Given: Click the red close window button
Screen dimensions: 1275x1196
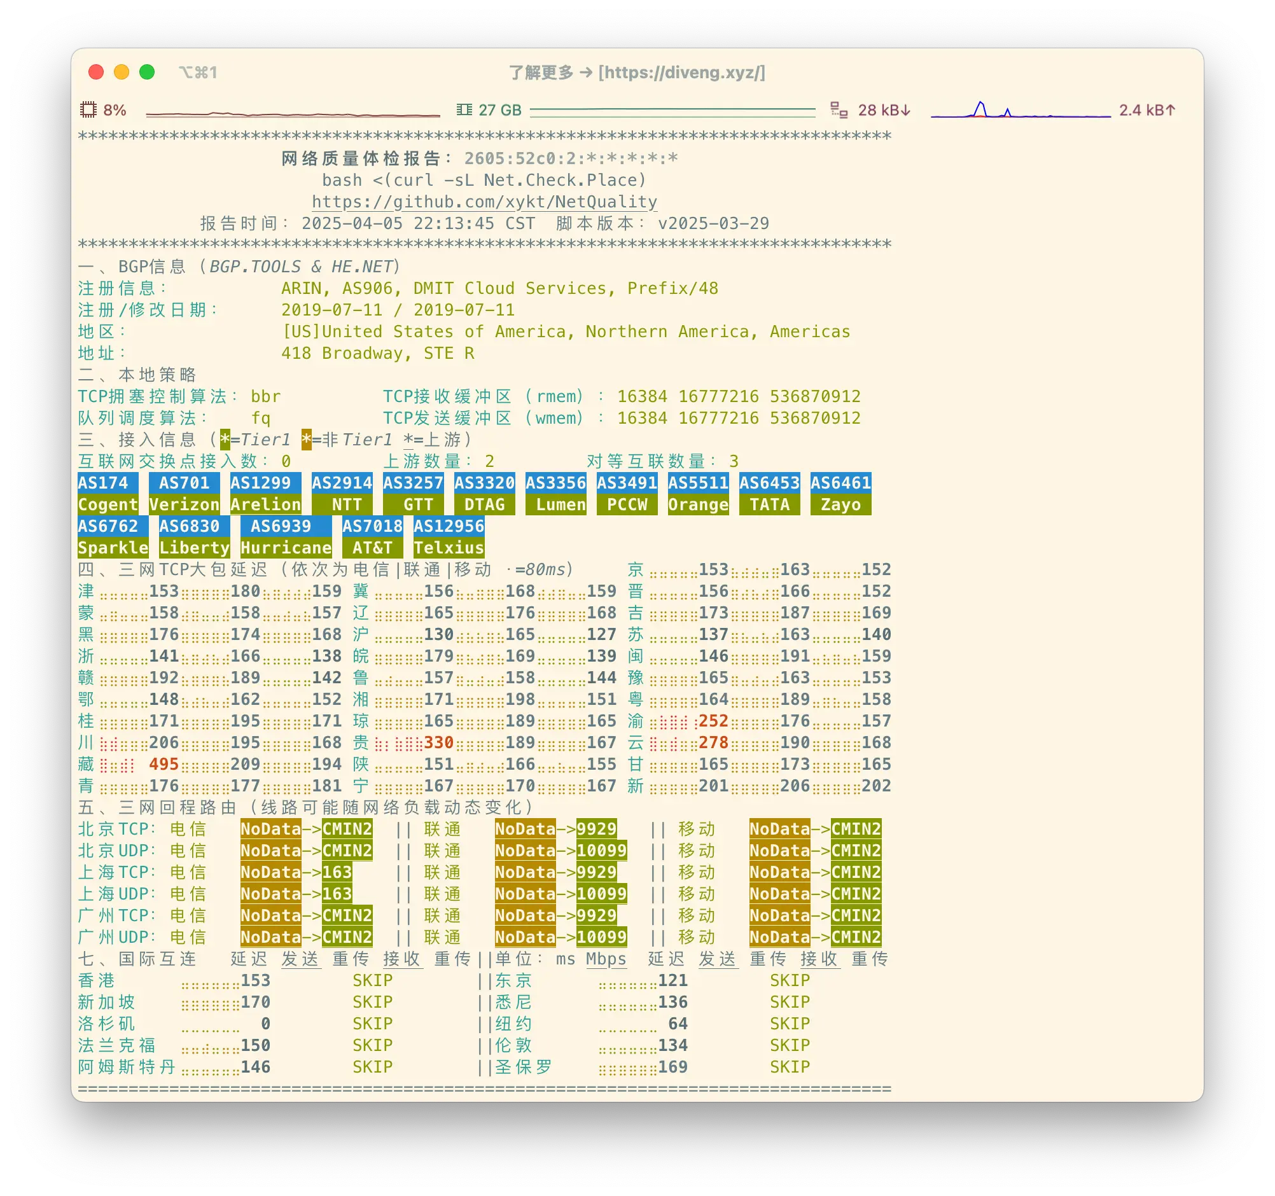Looking at the screenshot, I should 96,72.
